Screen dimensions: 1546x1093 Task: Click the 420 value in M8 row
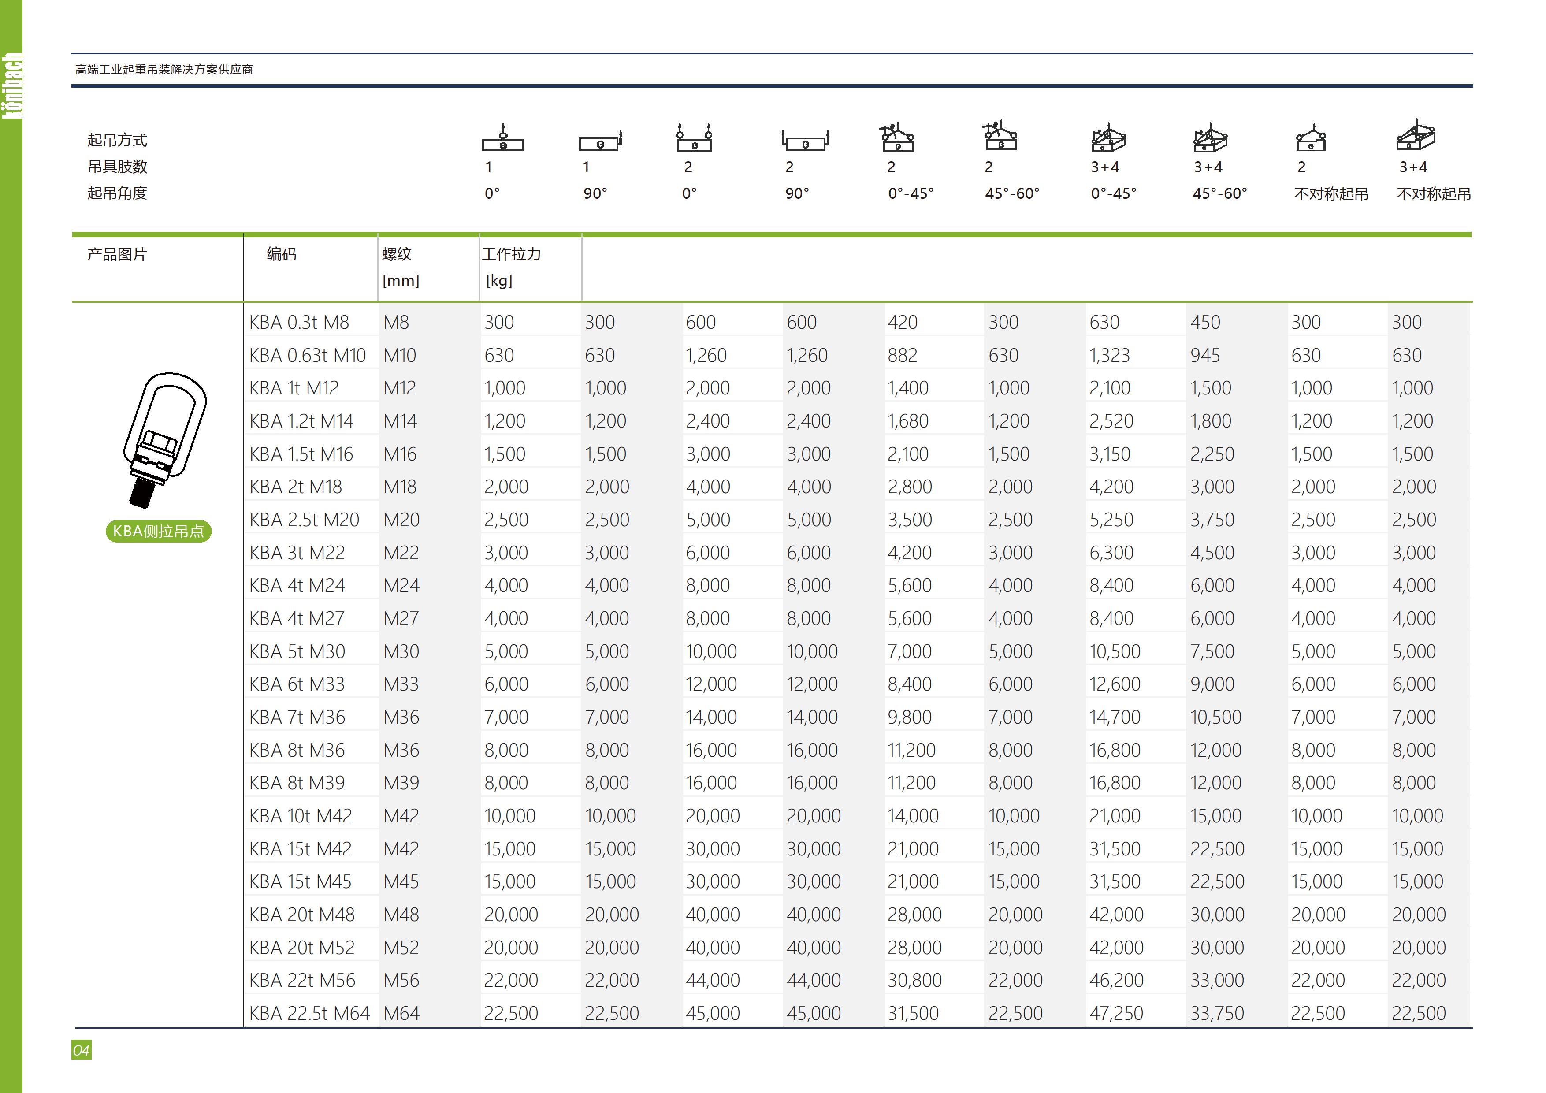click(x=902, y=323)
